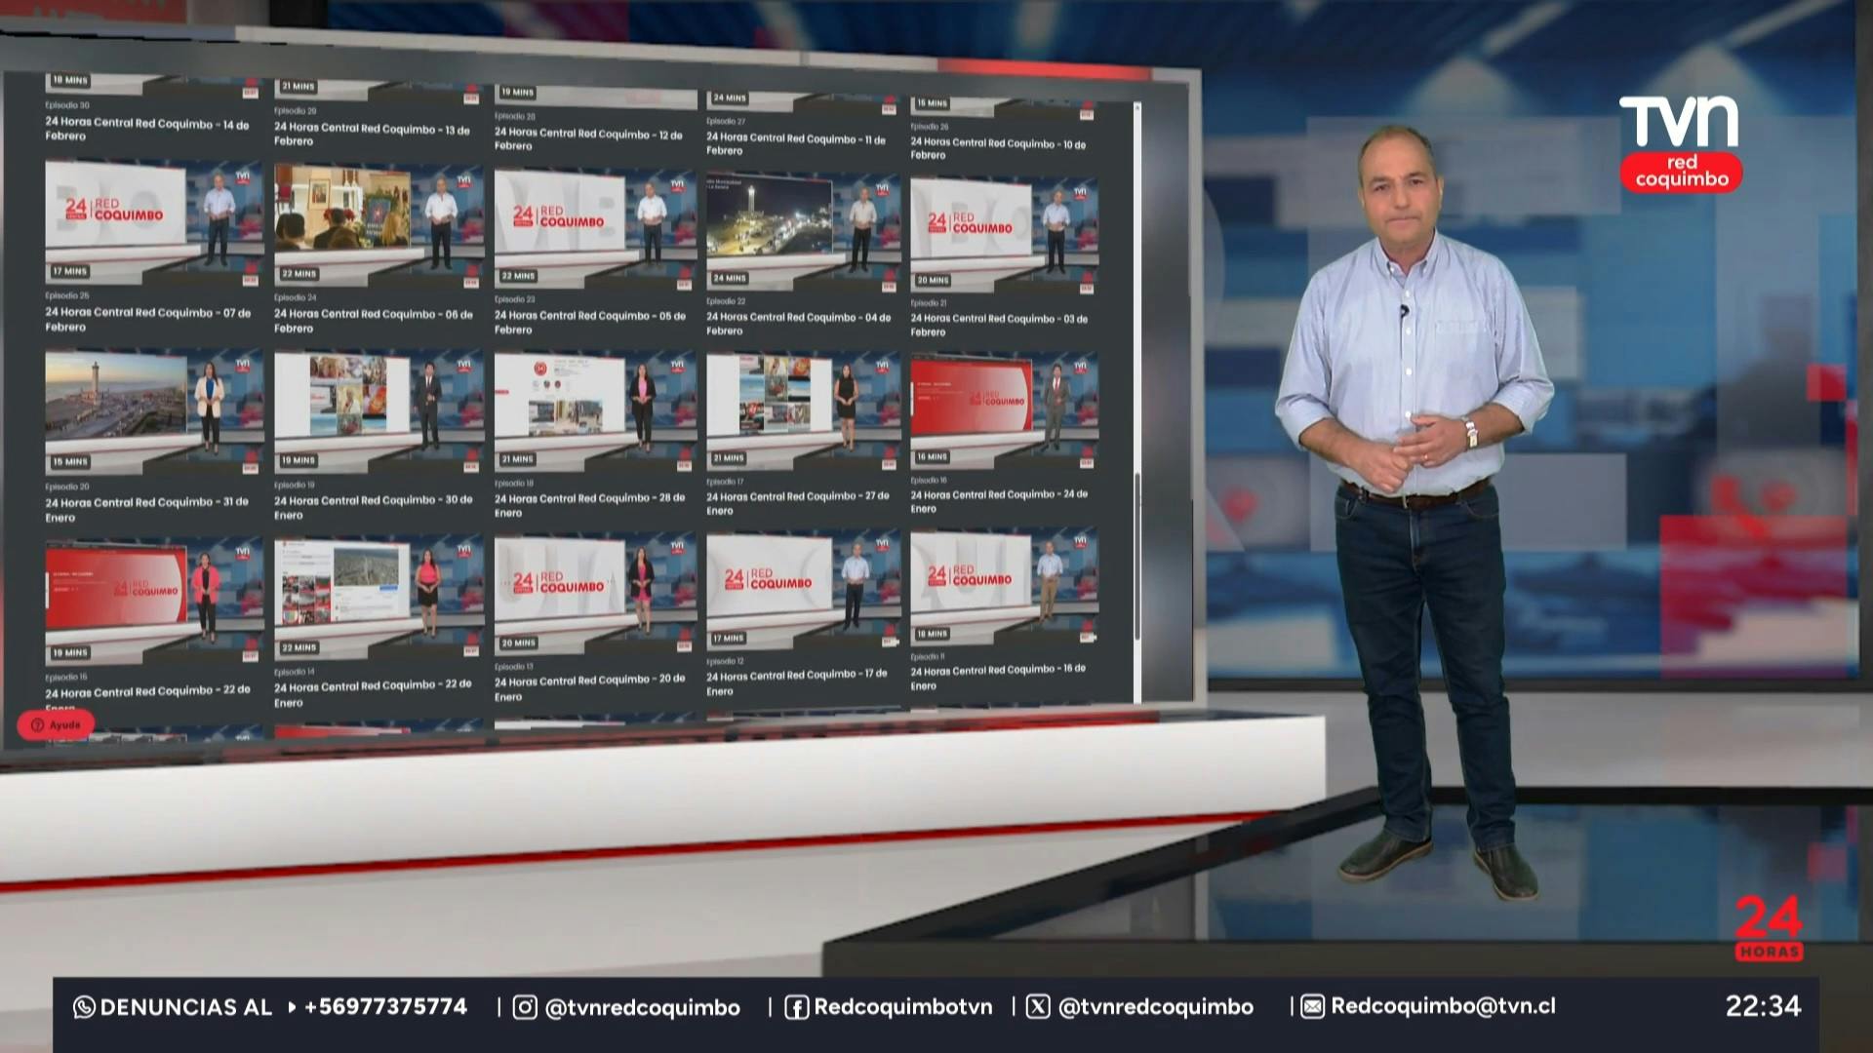Screen dimensions: 1873x1053
Task: Open the 30 de Enero episode title
Action: (373, 507)
